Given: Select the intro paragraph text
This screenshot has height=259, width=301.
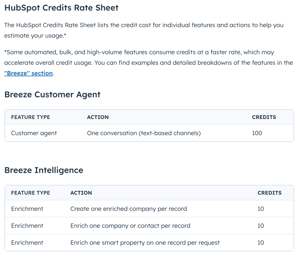Looking at the screenshot, I should point(144,30).
